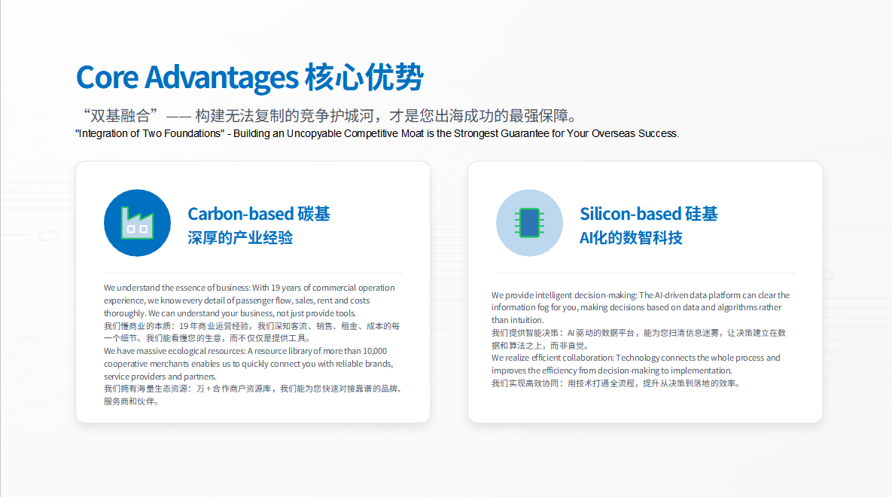
Task: Select the title 'Core Advantages 核心优势'
Action: [250, 78]
